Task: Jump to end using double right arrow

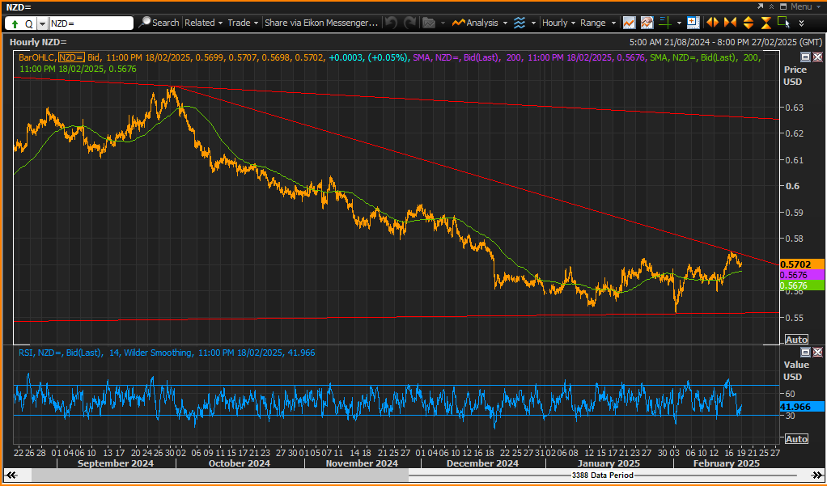Action: point(816,475)
